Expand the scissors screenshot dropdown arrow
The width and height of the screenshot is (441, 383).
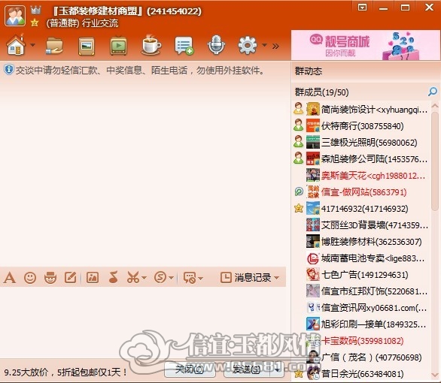[x=144, y=278]
